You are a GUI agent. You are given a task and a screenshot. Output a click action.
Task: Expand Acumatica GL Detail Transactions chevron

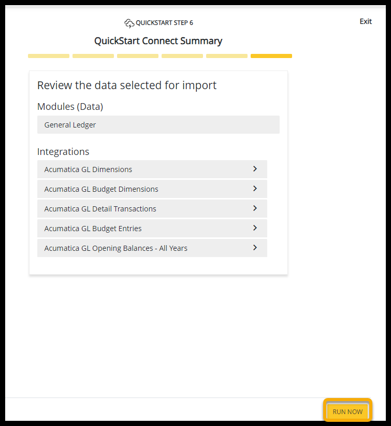coord(255,208)
